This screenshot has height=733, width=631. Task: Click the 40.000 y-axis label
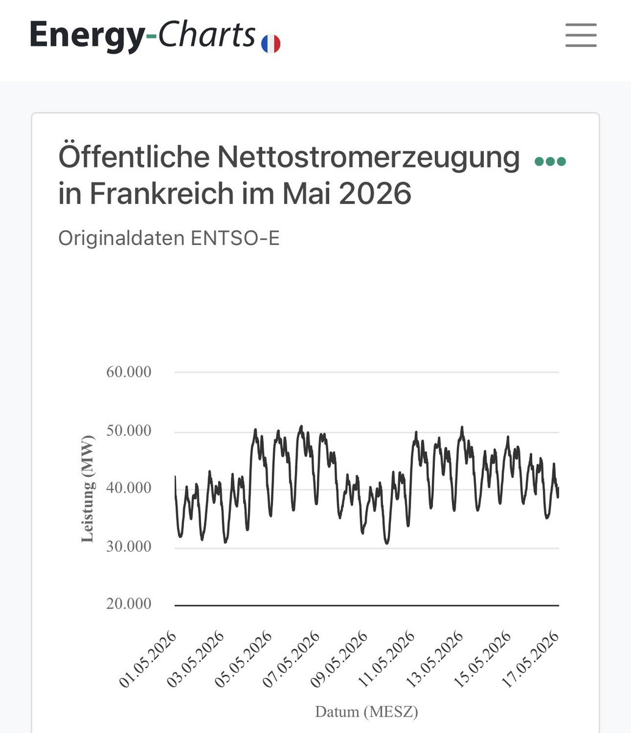point(129,488)
